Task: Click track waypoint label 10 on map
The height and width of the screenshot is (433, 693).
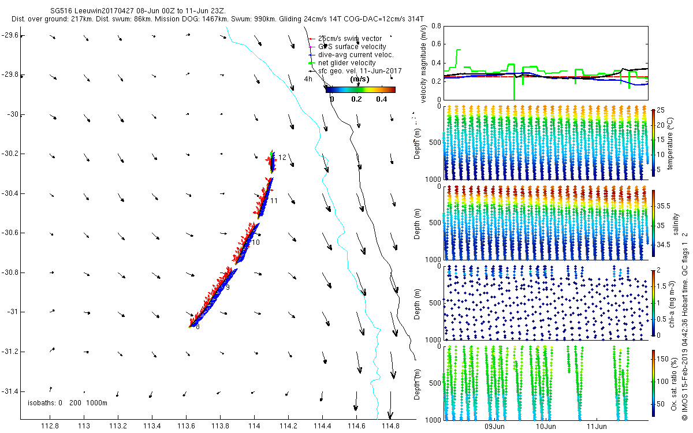Action: click(256, 242)
